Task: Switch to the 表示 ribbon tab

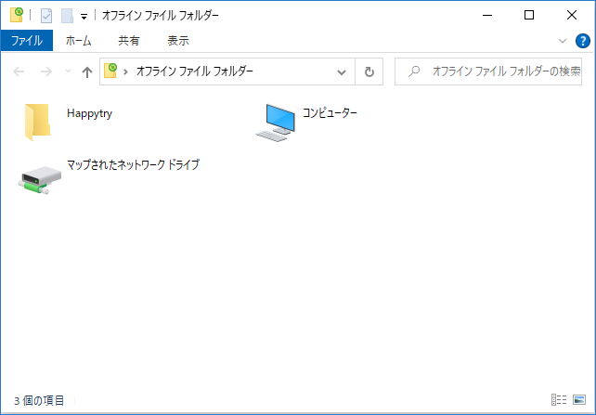Action: [178, 41]
